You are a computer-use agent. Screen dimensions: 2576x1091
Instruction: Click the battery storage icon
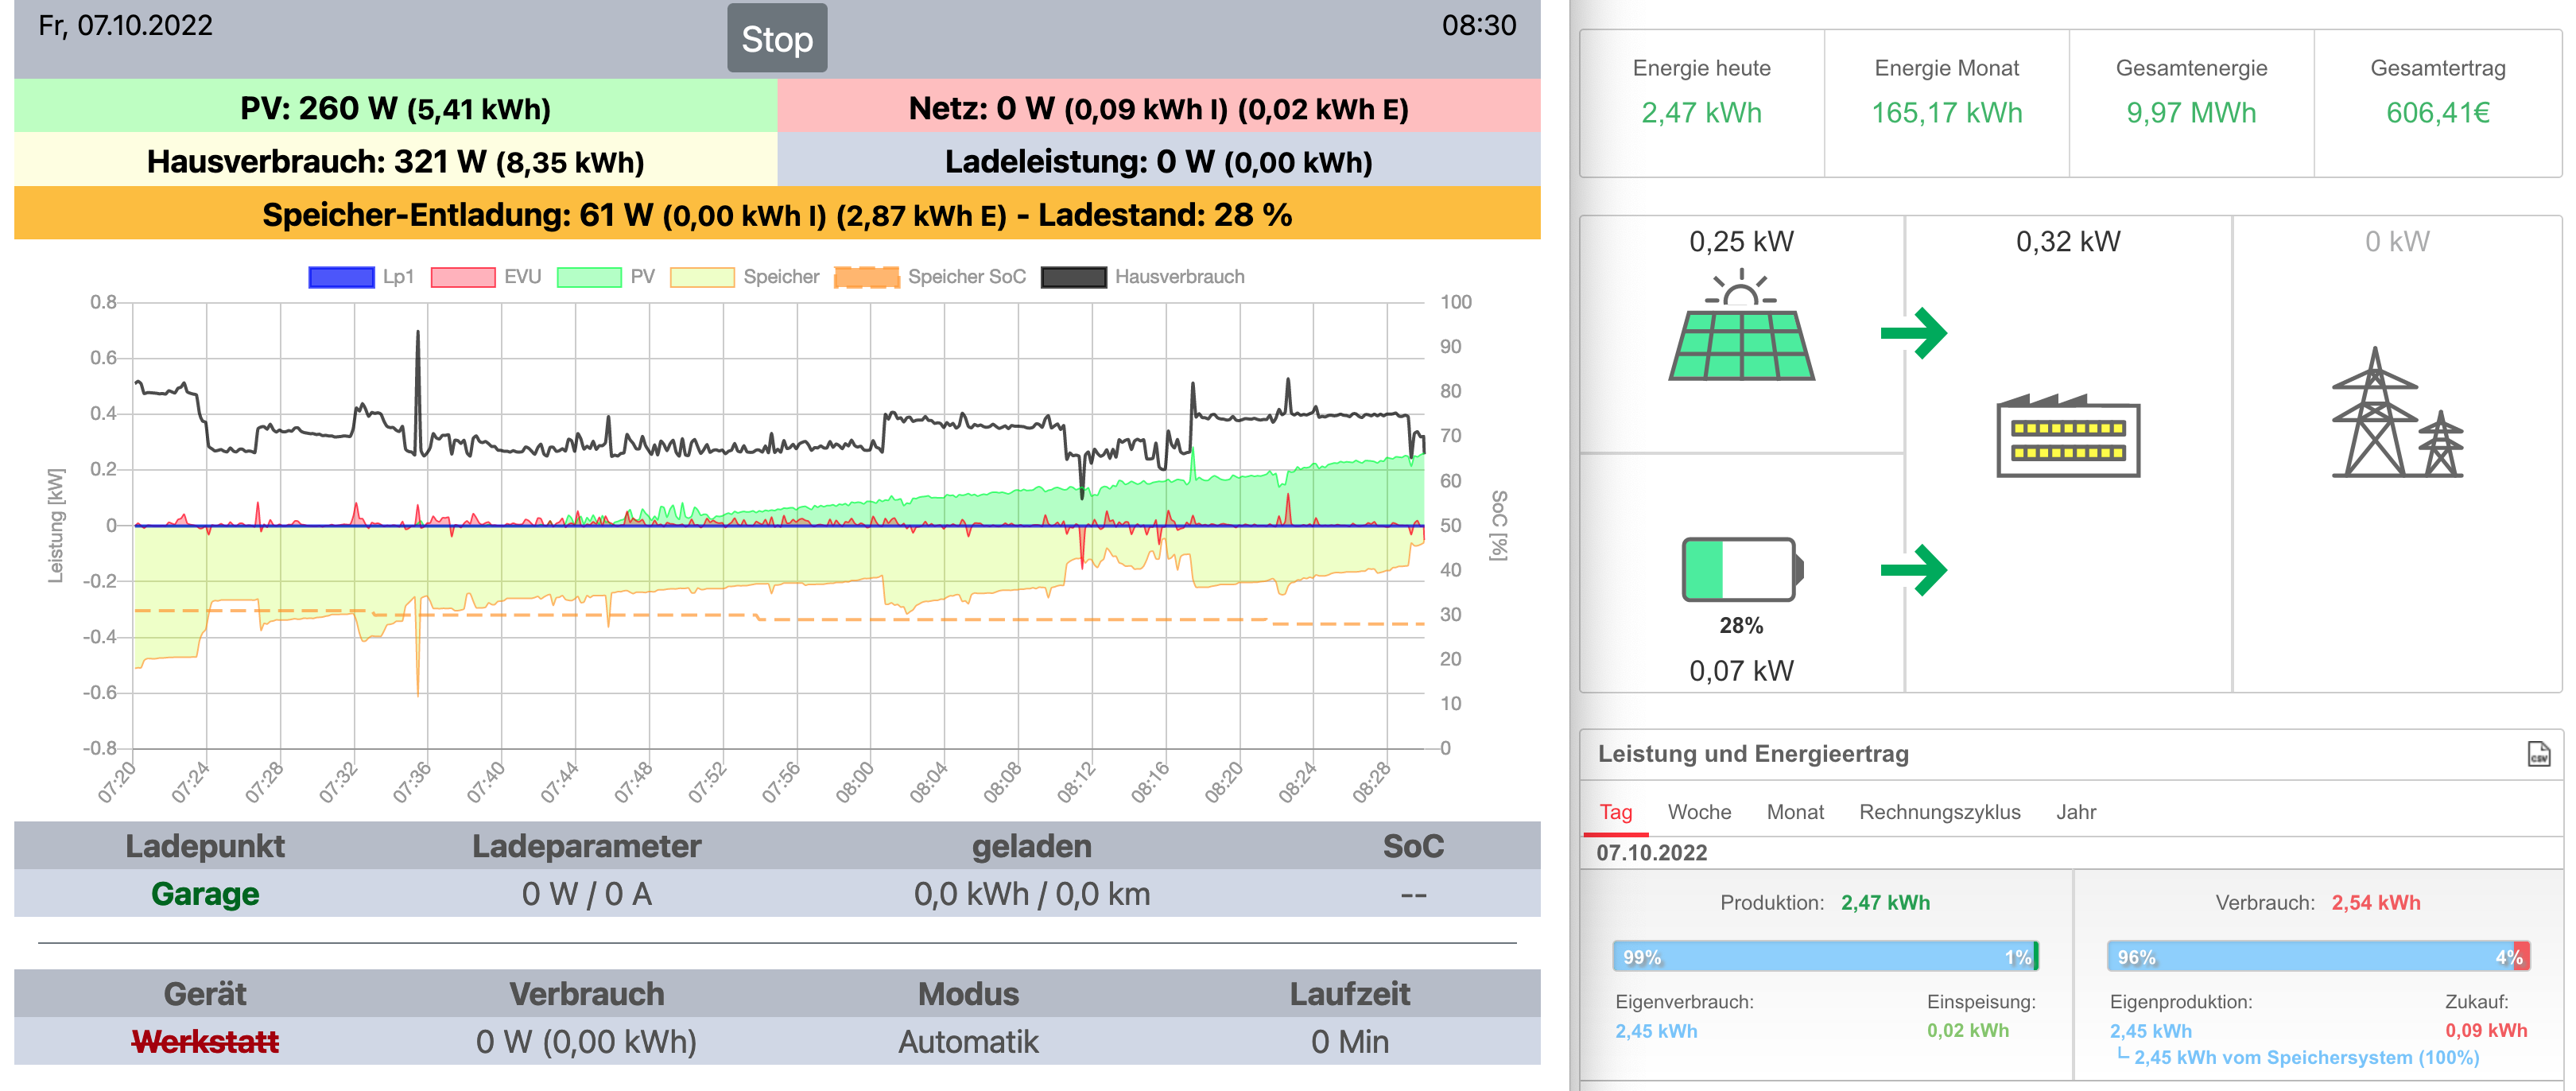(1741, 569)
